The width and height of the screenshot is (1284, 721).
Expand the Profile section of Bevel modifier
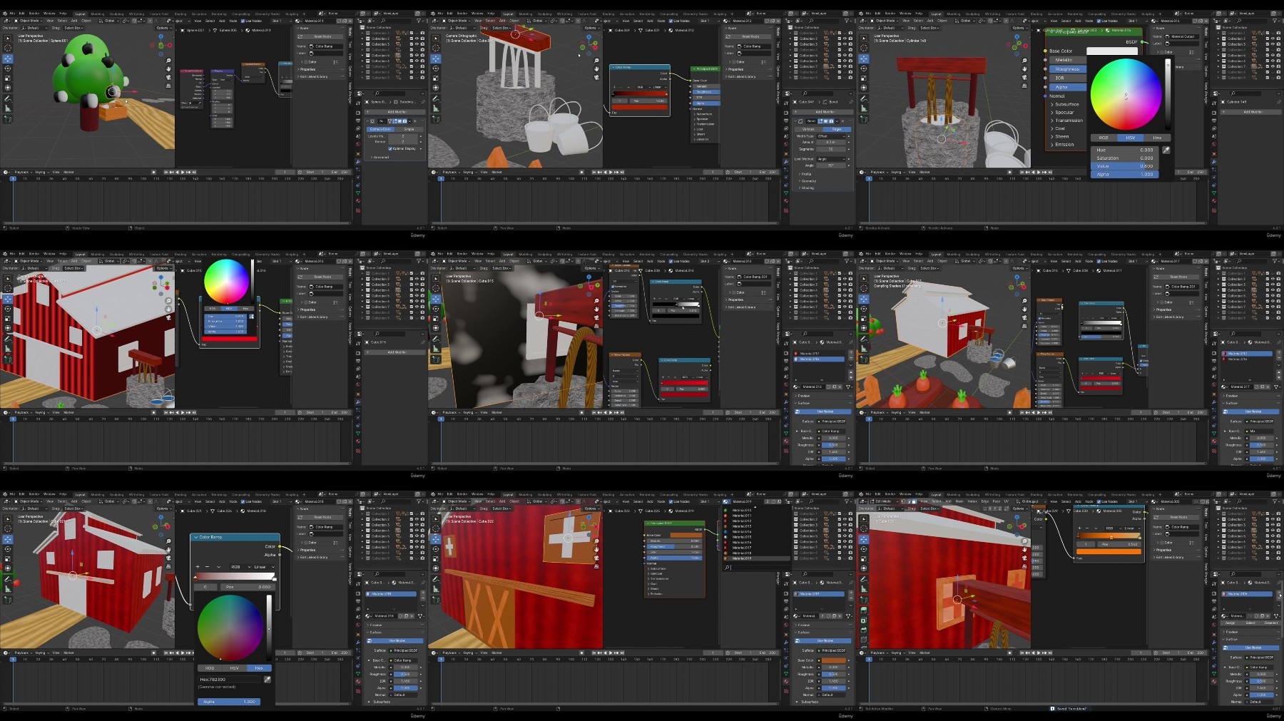click(x=806, y=174)
